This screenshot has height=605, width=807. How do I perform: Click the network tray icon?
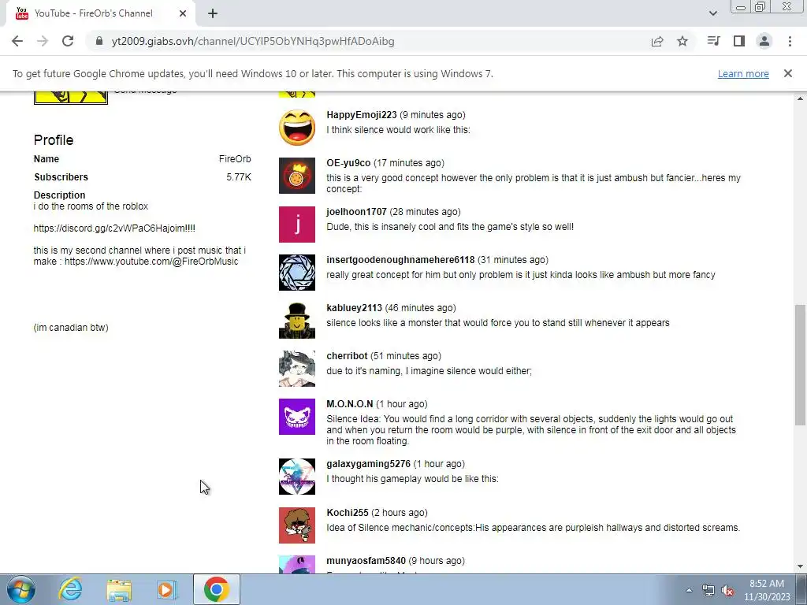pyautogui.click(x=708, y=590)
